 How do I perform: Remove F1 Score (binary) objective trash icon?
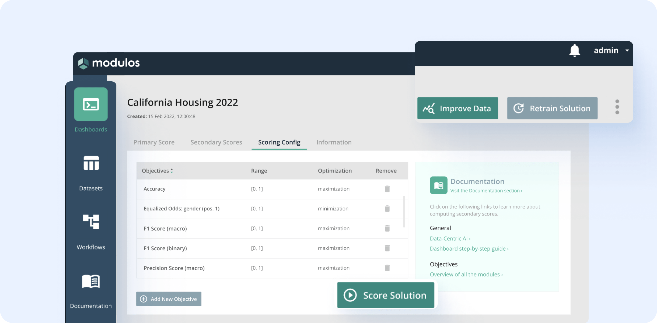click(x=387, y=248)
